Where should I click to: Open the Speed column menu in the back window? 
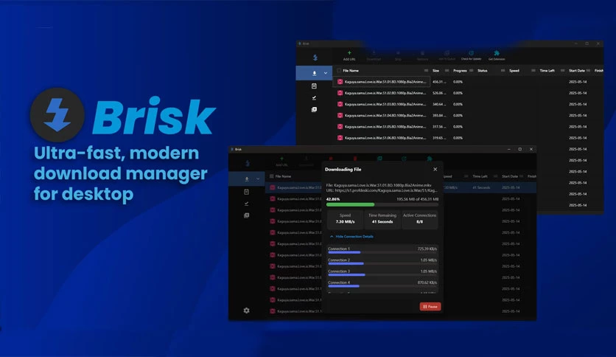pos(533,70)
